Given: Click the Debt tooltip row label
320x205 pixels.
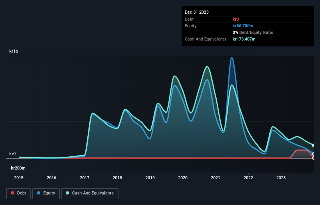Looking at the screenshot, I should pos(189,19).
